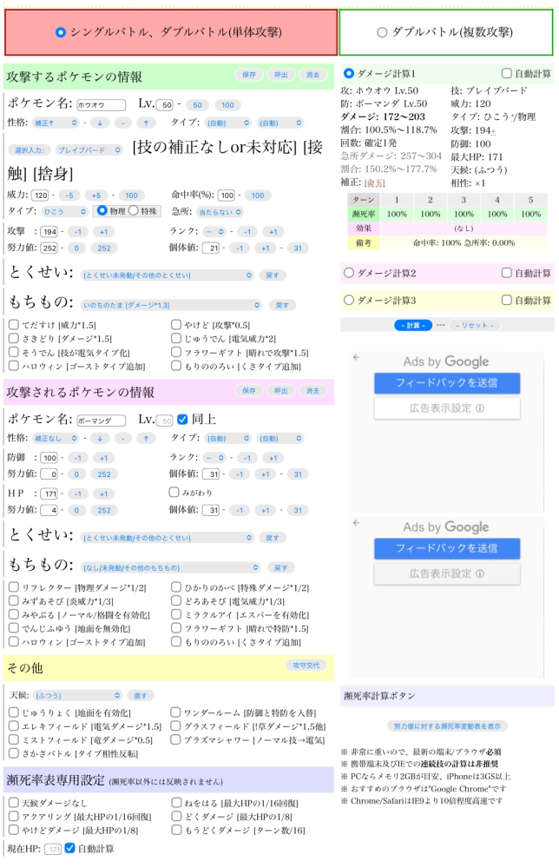Click the down-arrow nature button for the attacking Pokémon
The image size is (559, 868).
(x=100, y=123)
